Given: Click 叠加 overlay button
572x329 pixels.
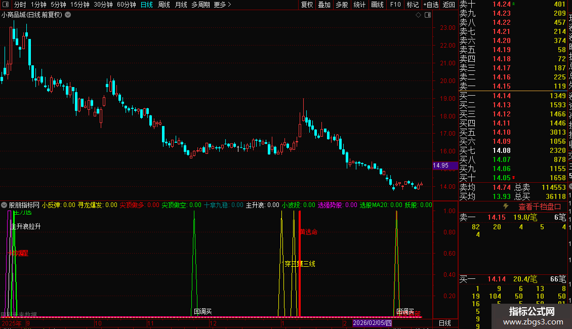Looking at the screenshot, I should pos(324,5).
